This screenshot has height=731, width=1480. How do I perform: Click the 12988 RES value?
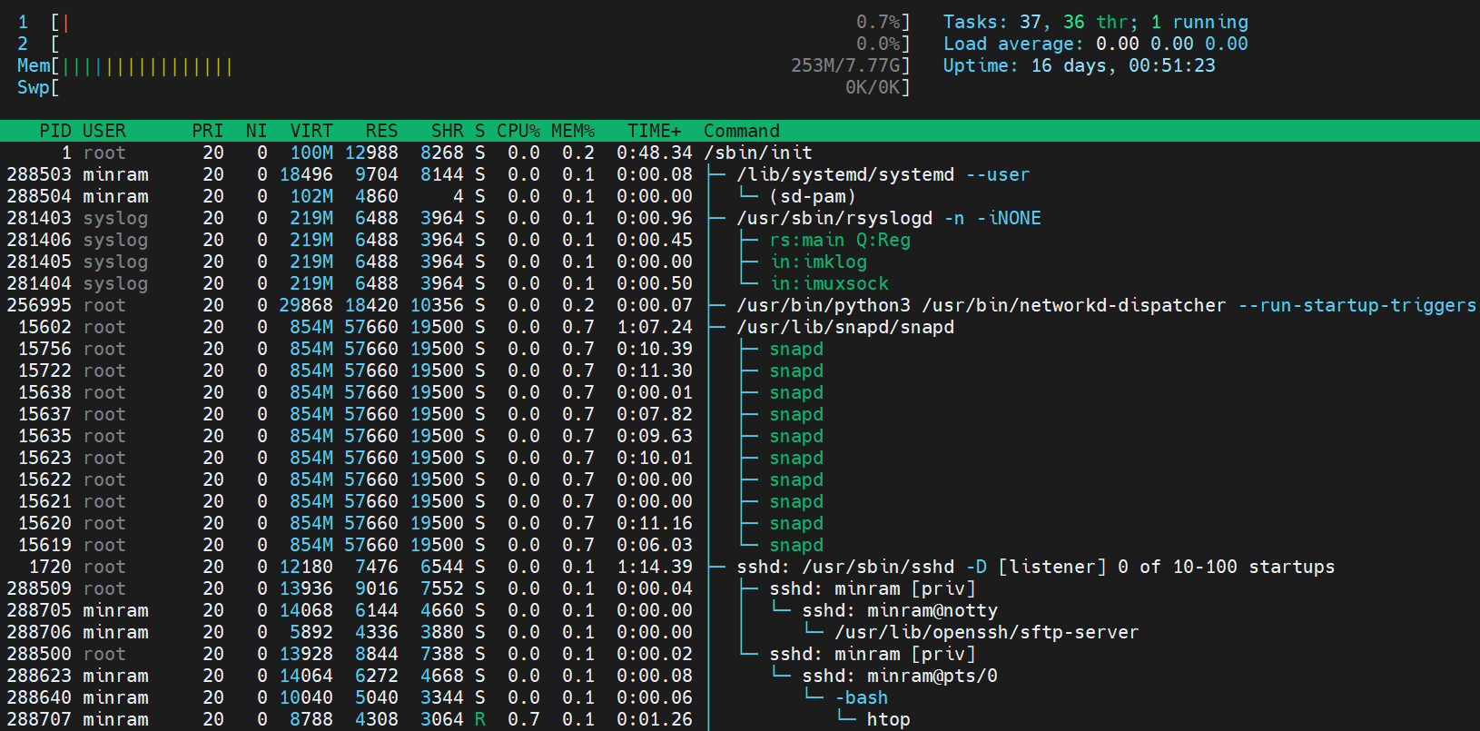[x=371, y=153]
